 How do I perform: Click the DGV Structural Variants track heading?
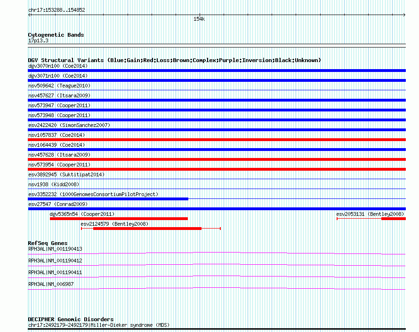[174, 60]
